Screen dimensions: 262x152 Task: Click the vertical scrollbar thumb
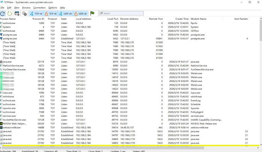tap(260, 31)
